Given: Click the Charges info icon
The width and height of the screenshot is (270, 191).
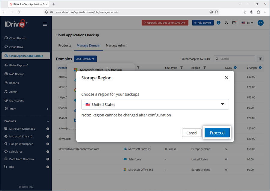Looking at the screenshot, I should tap(260, 68).
